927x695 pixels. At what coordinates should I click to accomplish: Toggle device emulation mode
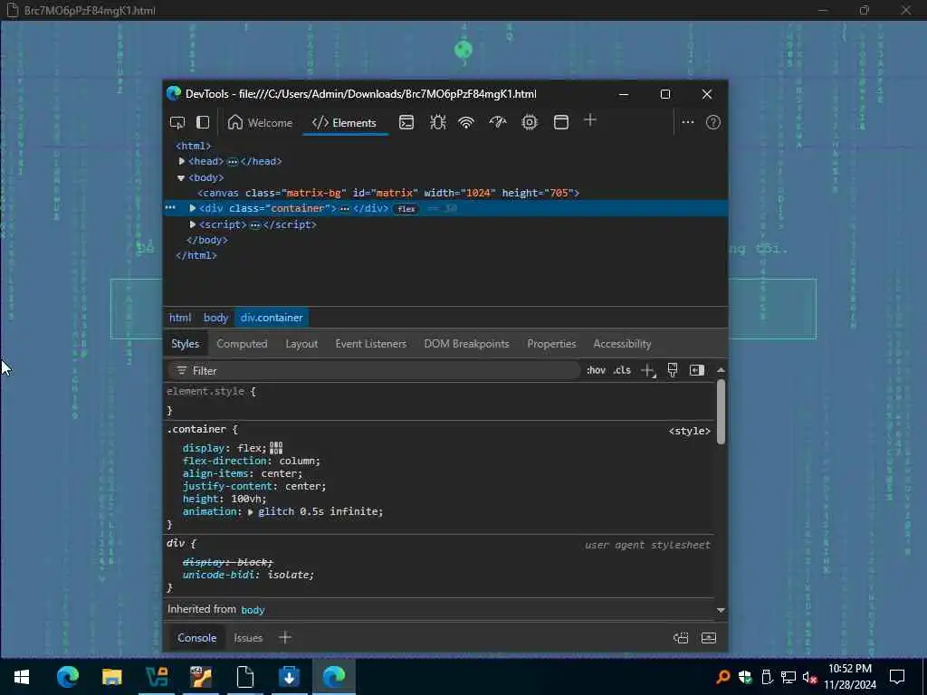pyautogui.click(x=203, y=122)
